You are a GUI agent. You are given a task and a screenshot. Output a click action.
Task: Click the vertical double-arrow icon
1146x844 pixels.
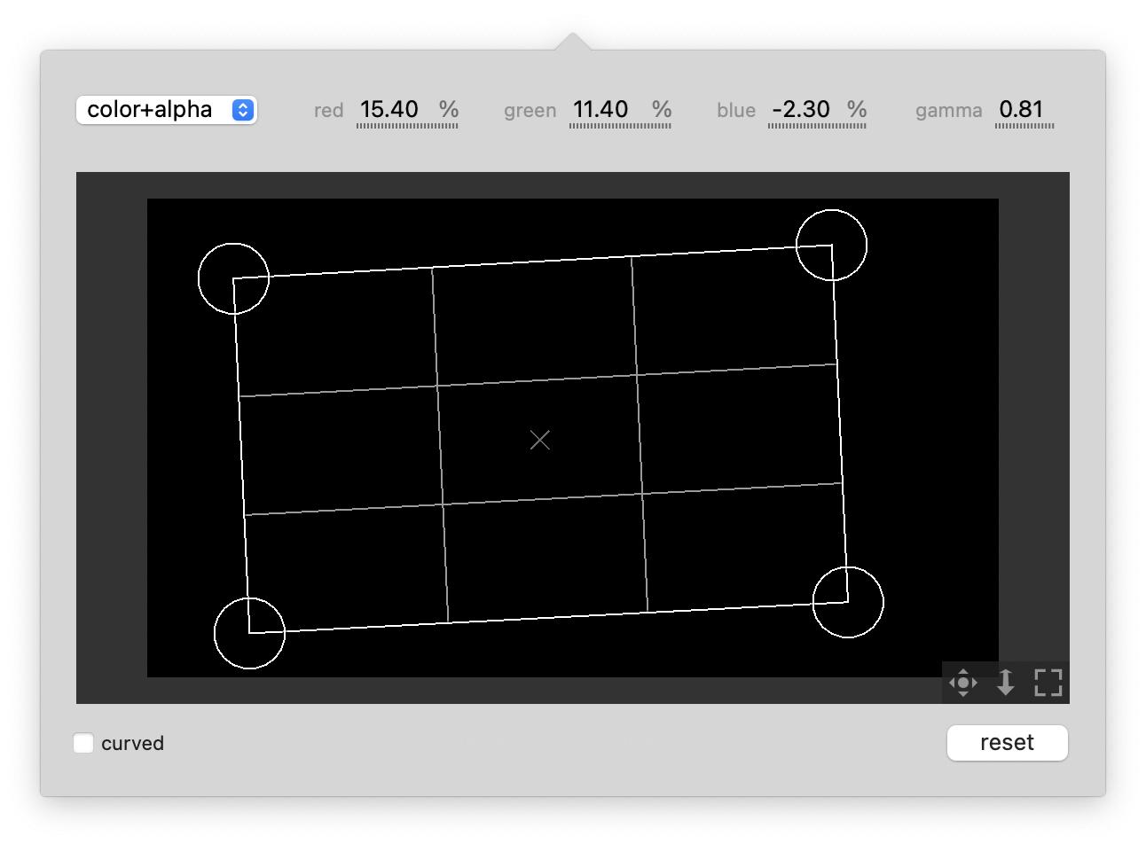tap(1005, 683)
